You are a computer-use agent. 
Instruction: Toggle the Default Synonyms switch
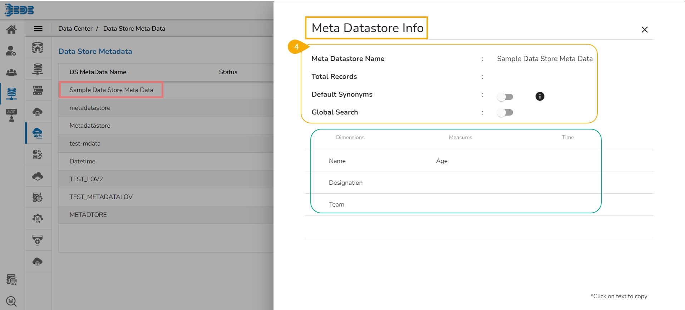pos(505,97)
